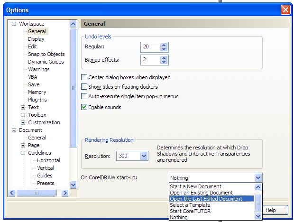The height and width of the screenshot is (222, 294).
Task: Select Presets under Guidelines
Action: pyautogui.click(x=46, y=183)
